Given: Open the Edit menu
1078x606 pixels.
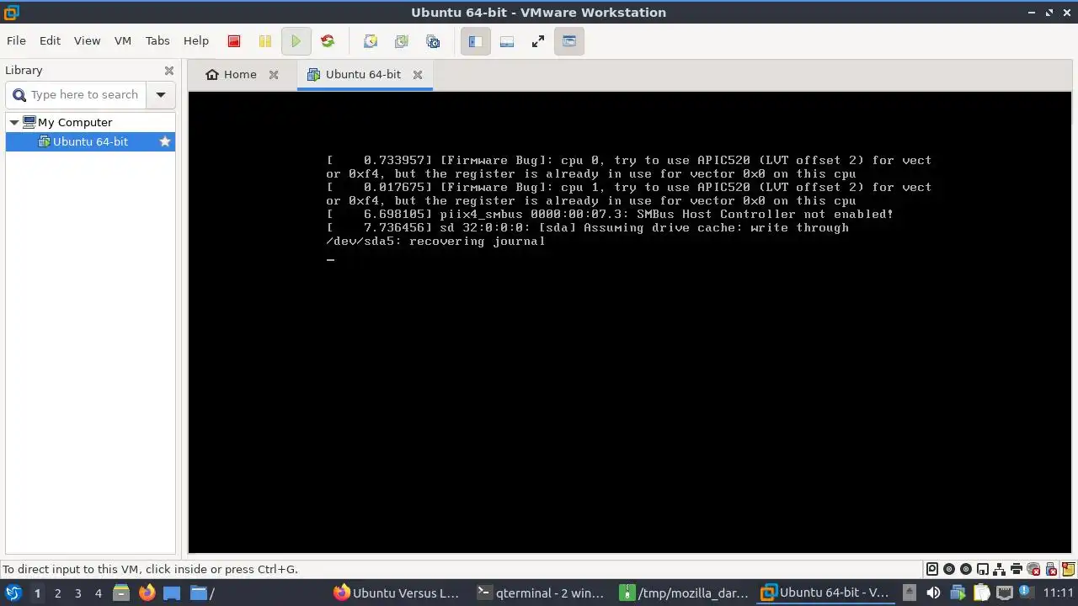Looking at the screenshot, I should pyautogui.click(x=50, y=40).
